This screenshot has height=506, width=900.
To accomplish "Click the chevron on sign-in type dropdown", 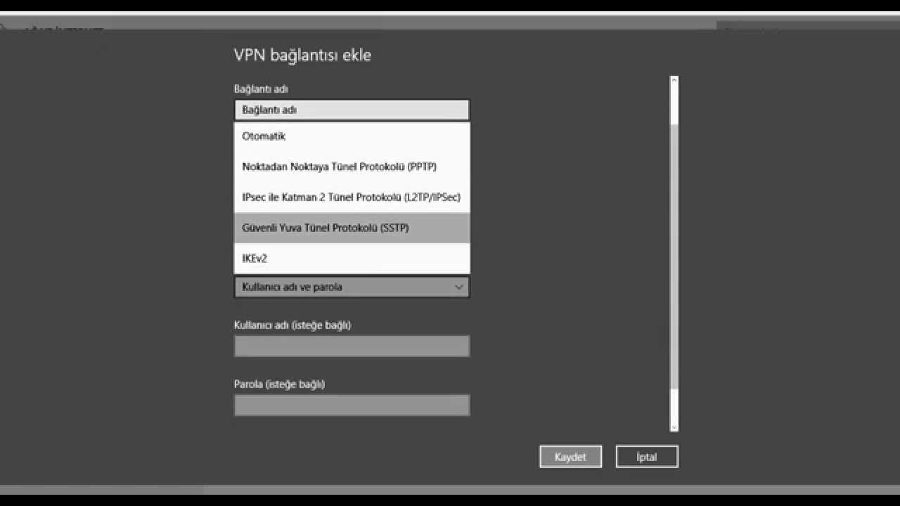I will point(458,287).
